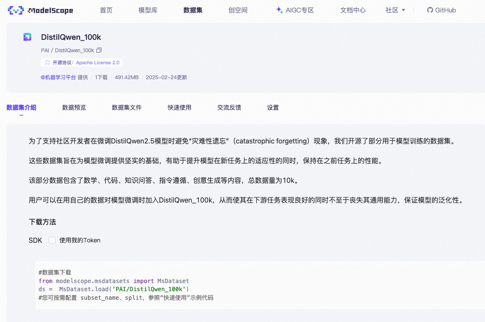The width and height of the screenshot is (485, 322).
Task: Click the AIGC sparkle icon
Action: 279,10
